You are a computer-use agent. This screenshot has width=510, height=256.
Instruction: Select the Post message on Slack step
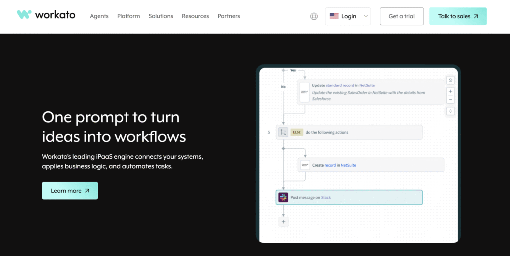(349, 197)
